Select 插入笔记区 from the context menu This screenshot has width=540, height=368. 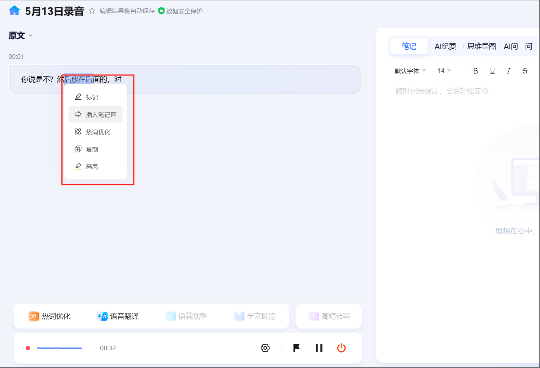tap(95, 114)
